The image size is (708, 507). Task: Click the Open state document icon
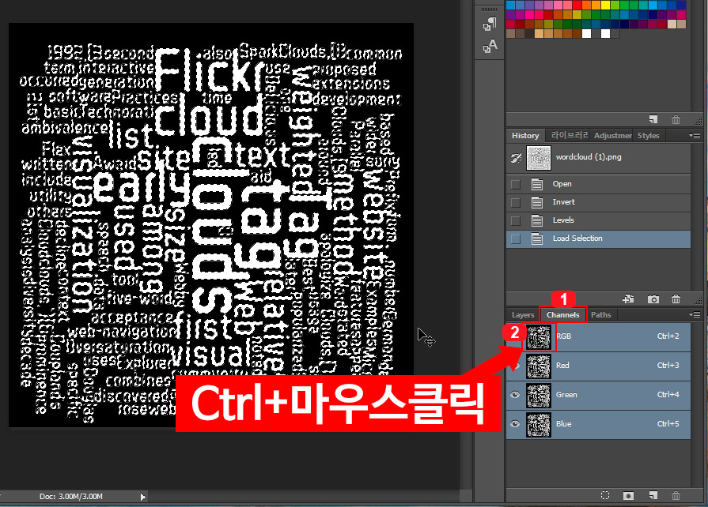(x=537, y=184)
